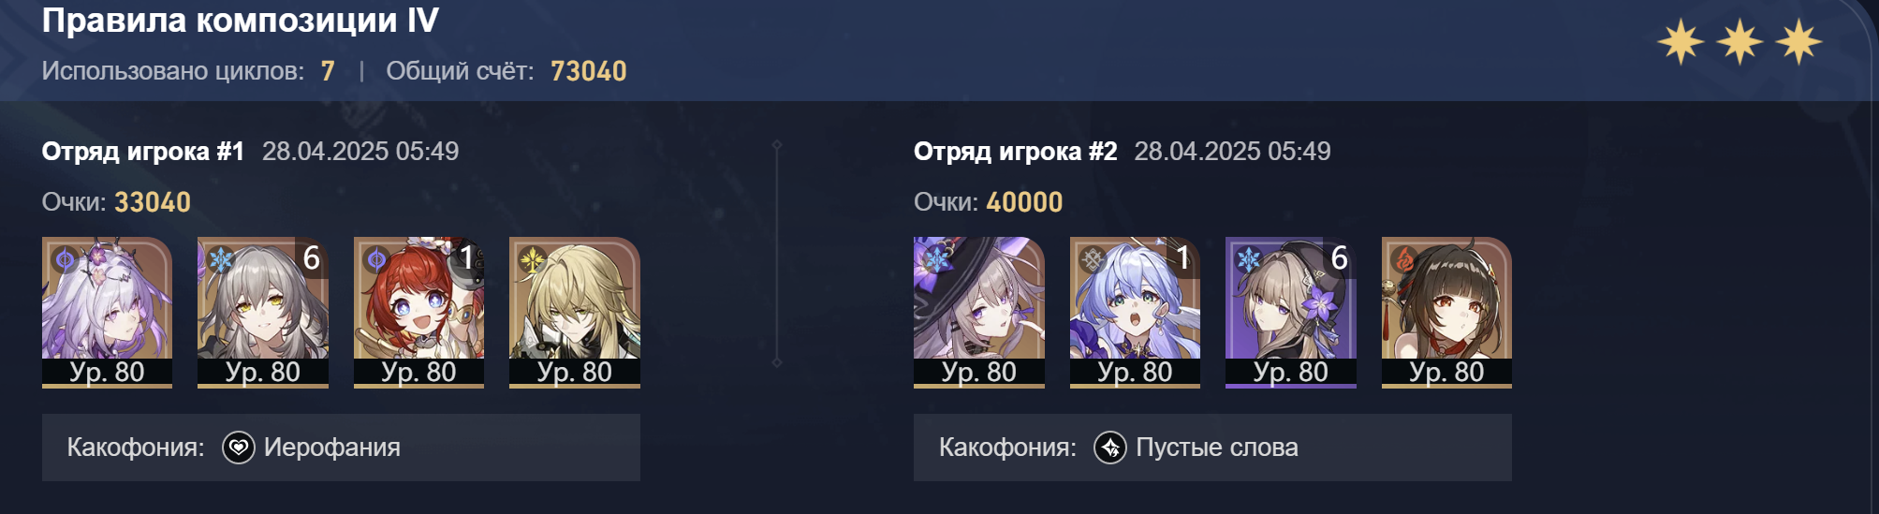Image resolution: width=1879 pixels, height=514 pixels.
Task: Click the first gold star rating icon
Action: click(1681, 43)
